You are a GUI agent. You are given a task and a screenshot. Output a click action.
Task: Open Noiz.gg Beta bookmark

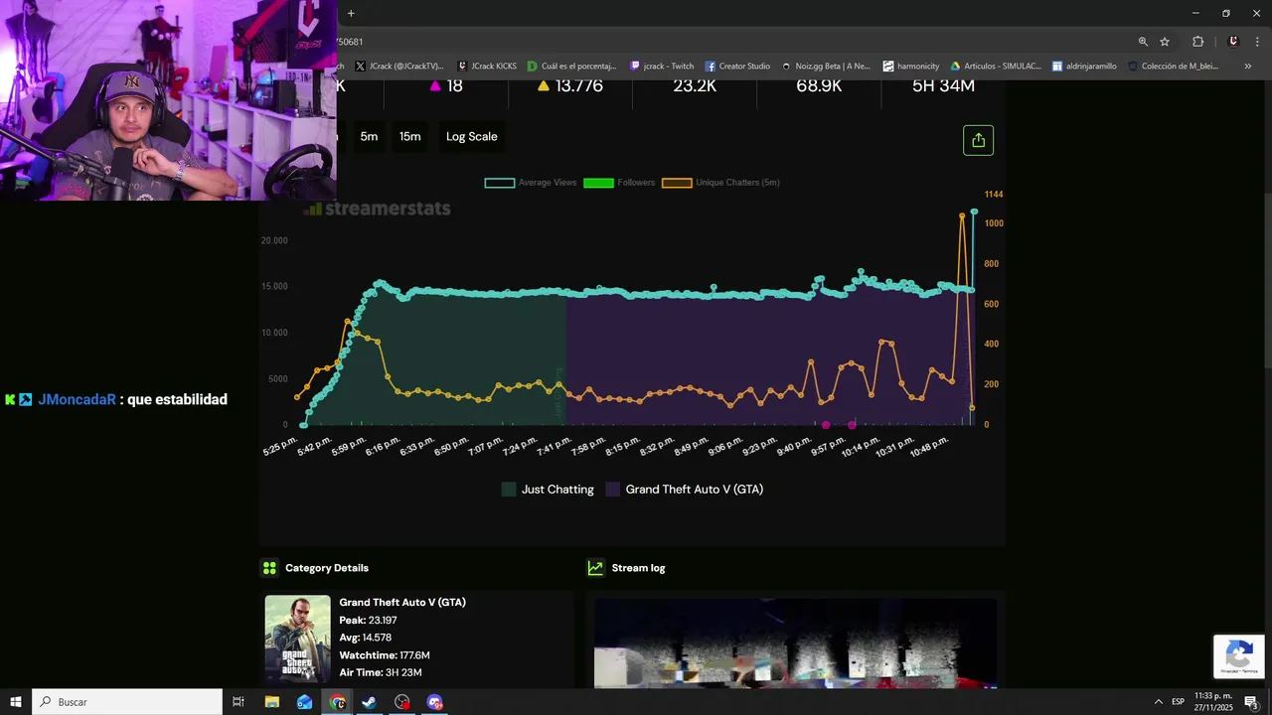825,67
